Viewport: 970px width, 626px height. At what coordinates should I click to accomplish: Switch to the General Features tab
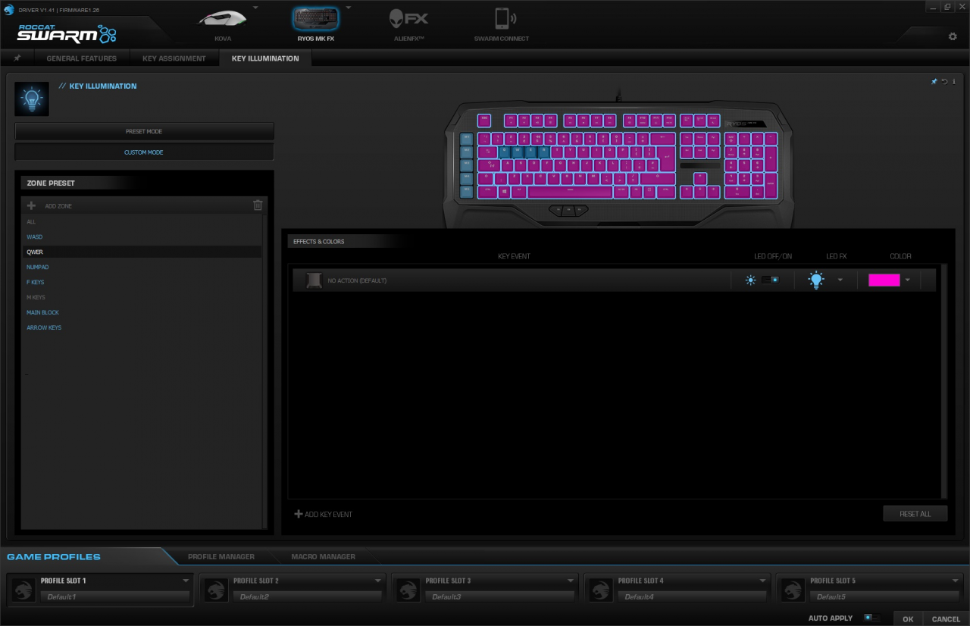[81, 58]
